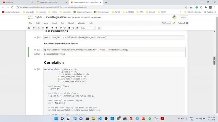The width and height of the screenshot is (218, 122).
Task: Open the Cell menu in Jupyter
Action: 62,23
